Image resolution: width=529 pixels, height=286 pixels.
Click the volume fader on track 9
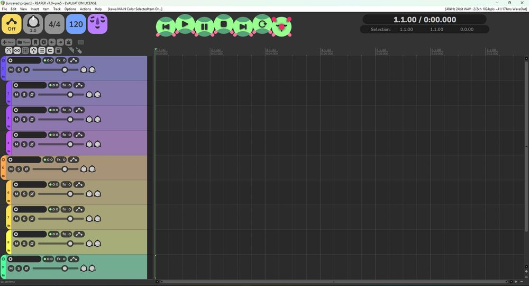coord(65,269)
